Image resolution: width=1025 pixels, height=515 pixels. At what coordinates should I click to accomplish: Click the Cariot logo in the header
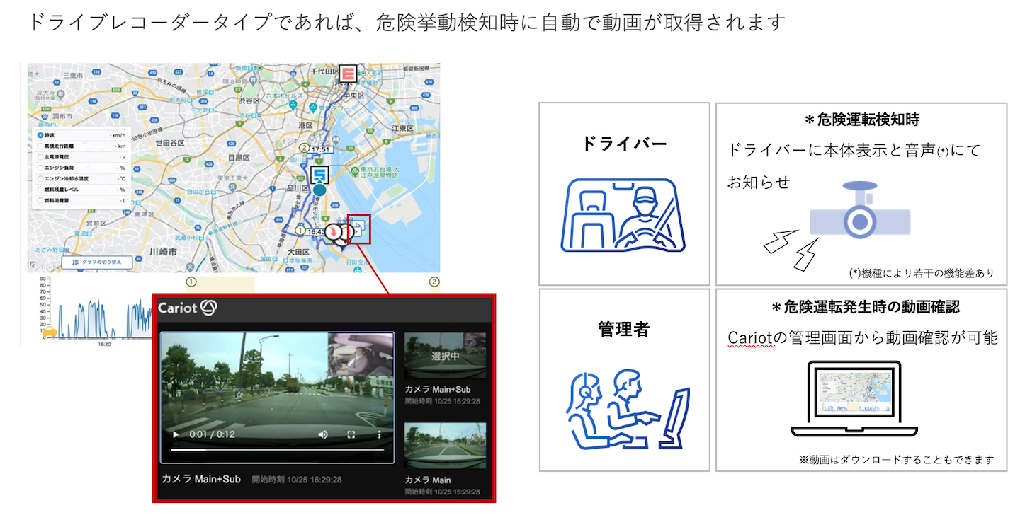coord(187,307)
